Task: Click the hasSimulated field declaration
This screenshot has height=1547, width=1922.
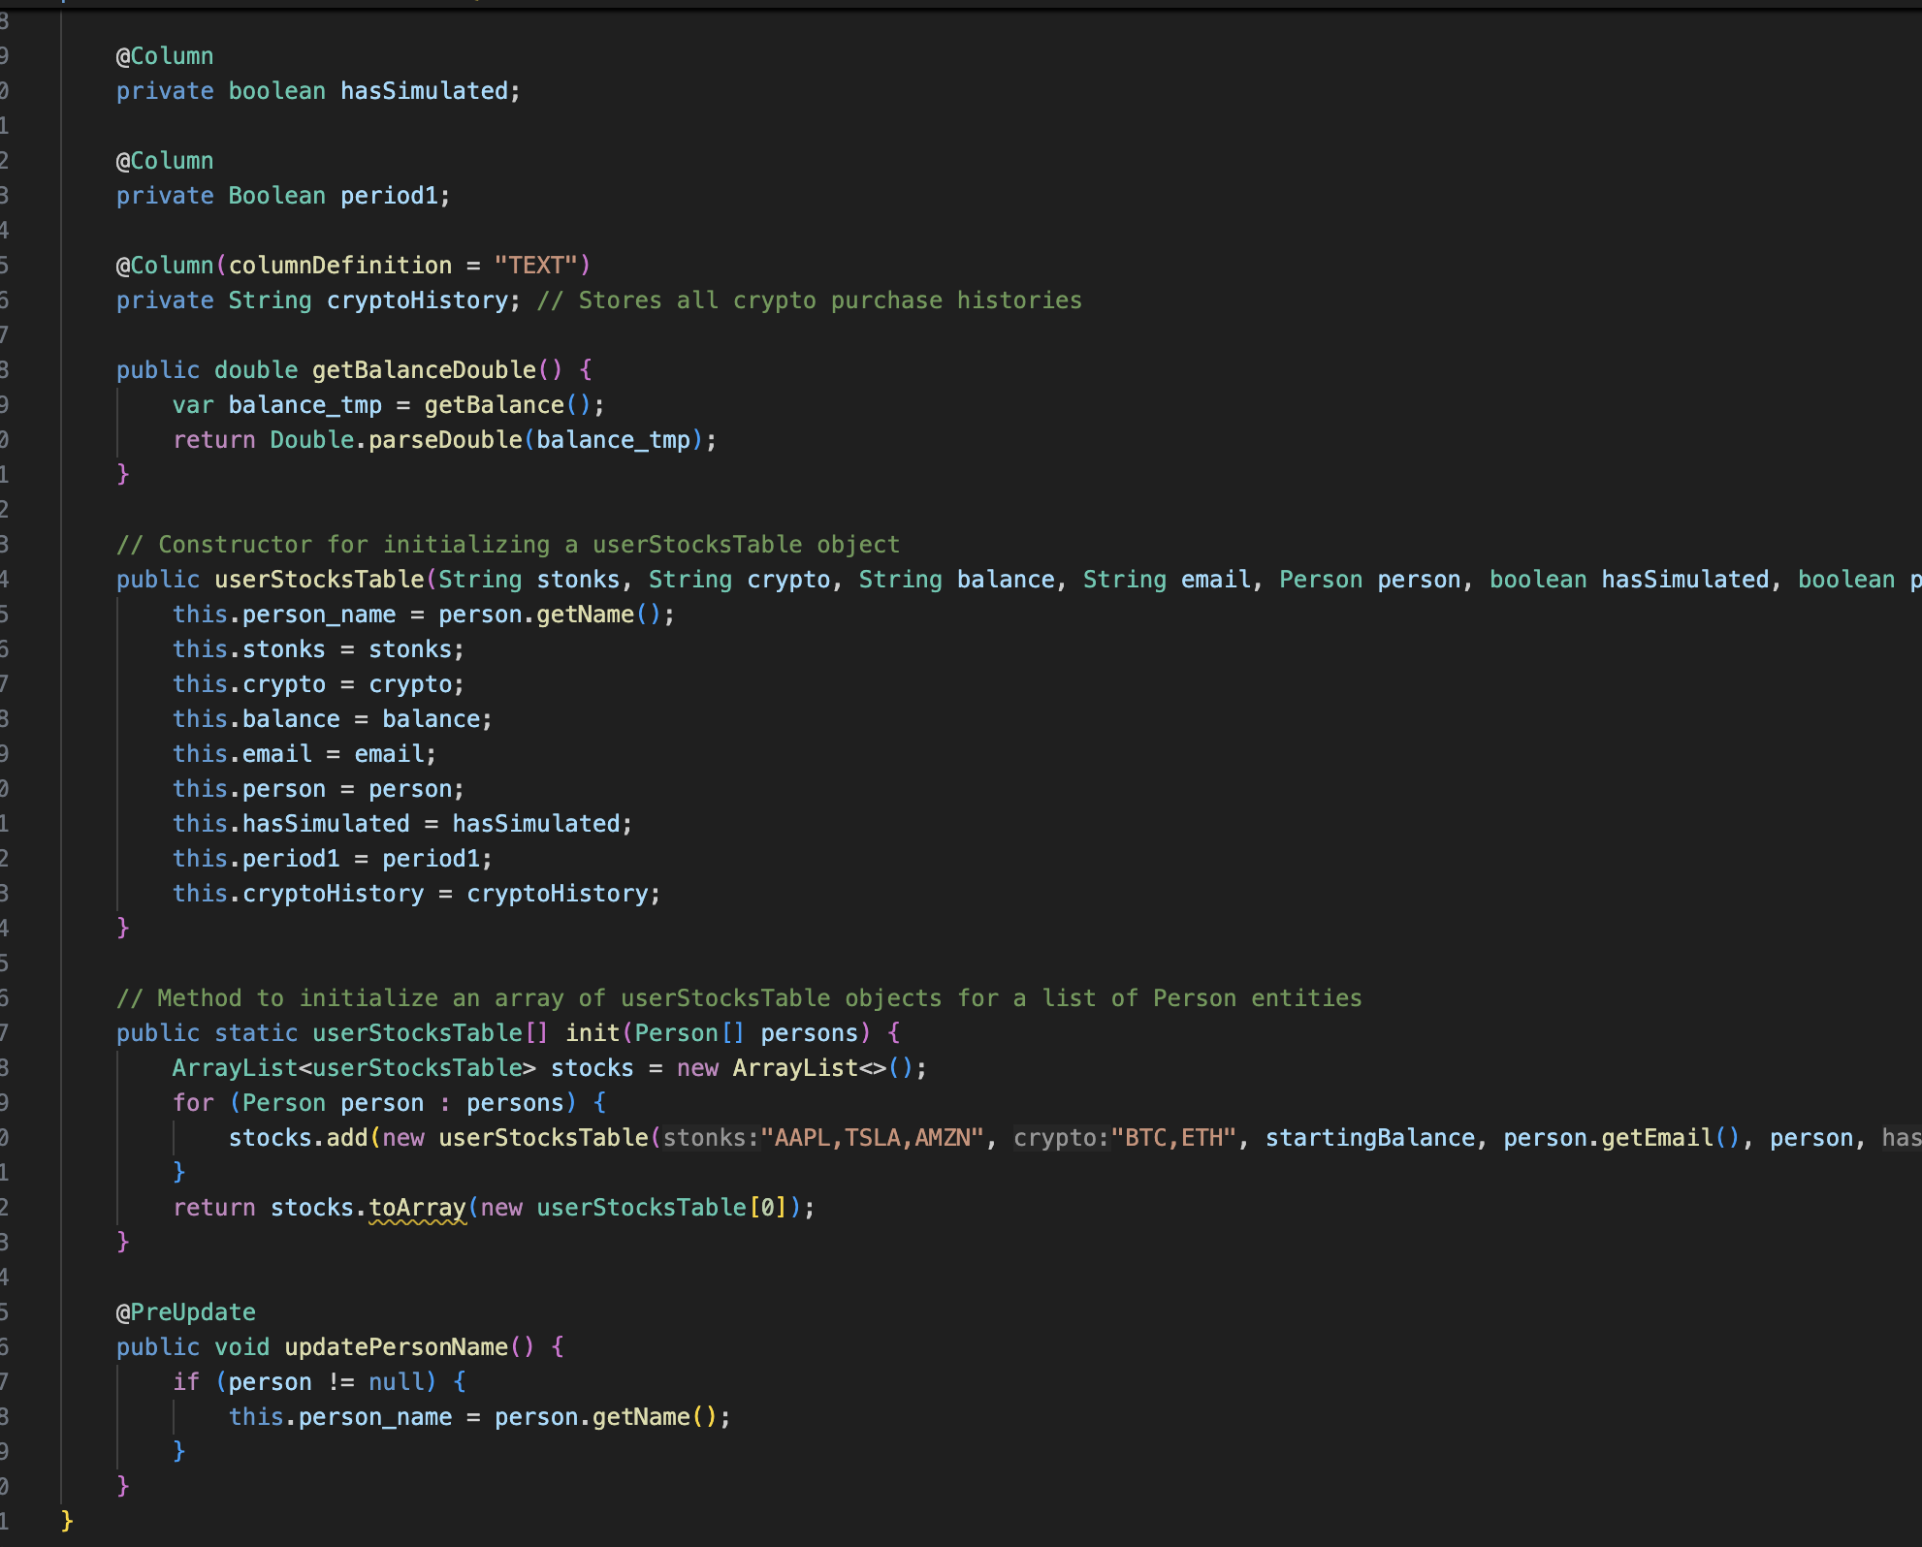Action: [x=424, y=91]
